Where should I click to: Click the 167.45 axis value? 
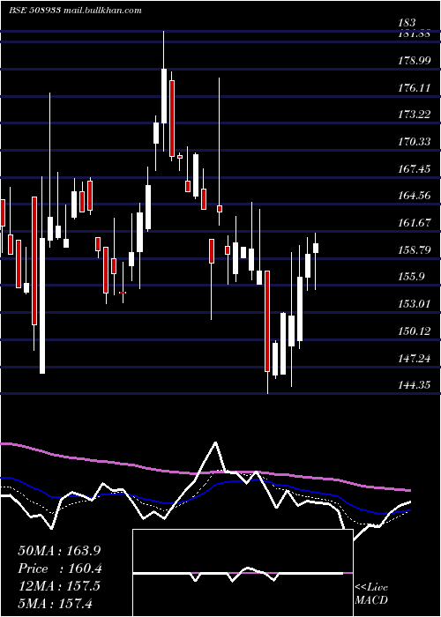(414, 169)
